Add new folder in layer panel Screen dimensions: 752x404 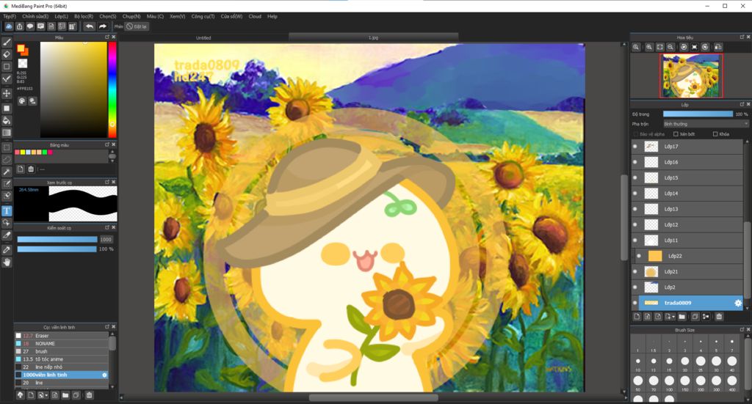682,317
